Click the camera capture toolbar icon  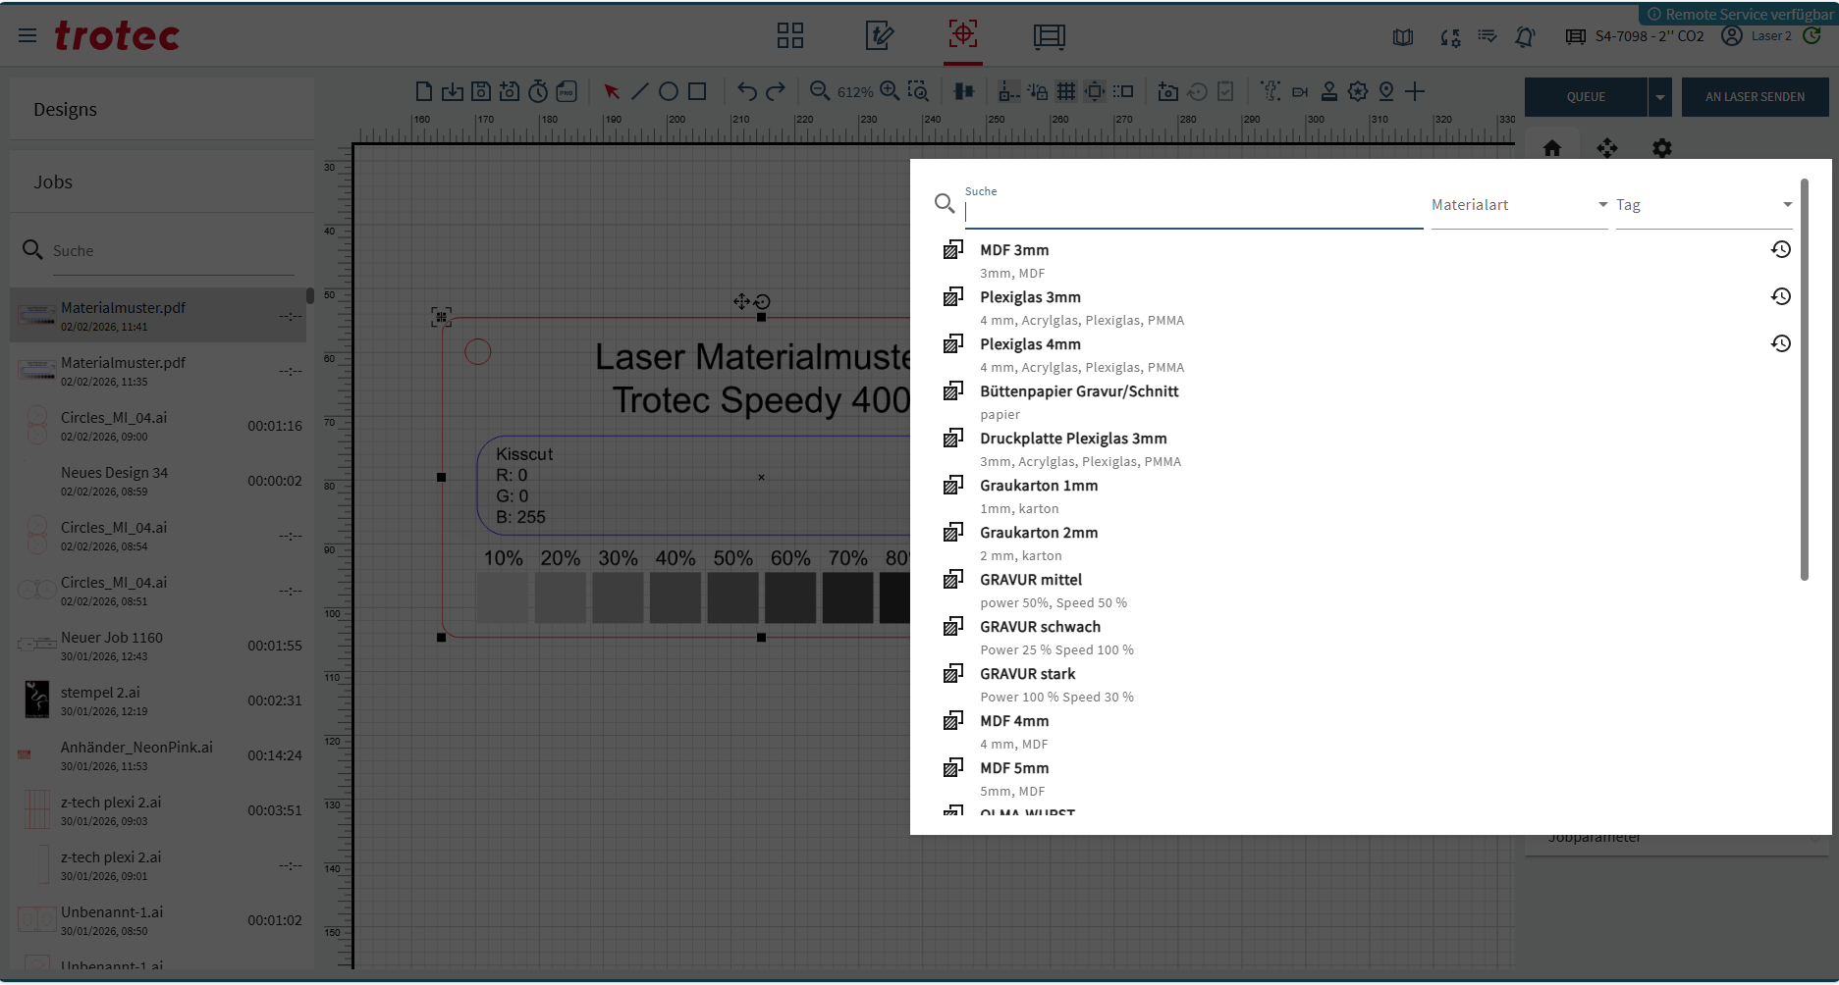click(x=1167, y=91)
